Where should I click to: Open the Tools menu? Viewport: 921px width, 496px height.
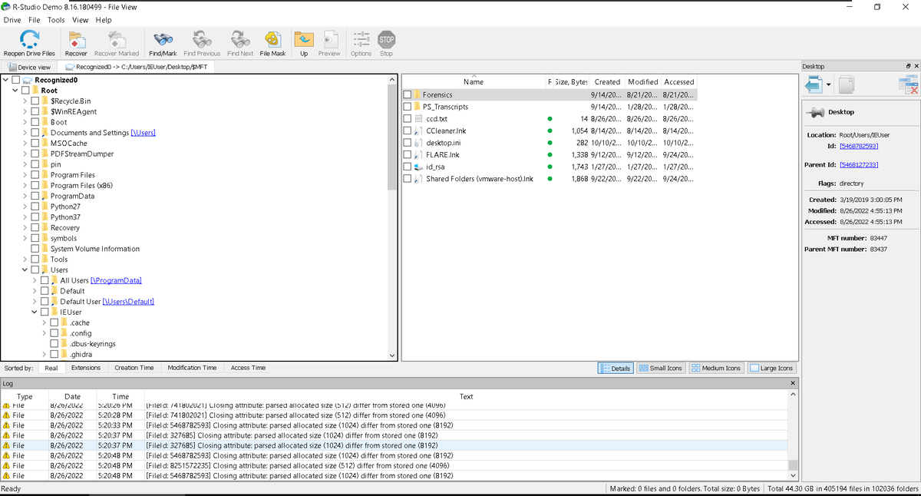point(56,20)
